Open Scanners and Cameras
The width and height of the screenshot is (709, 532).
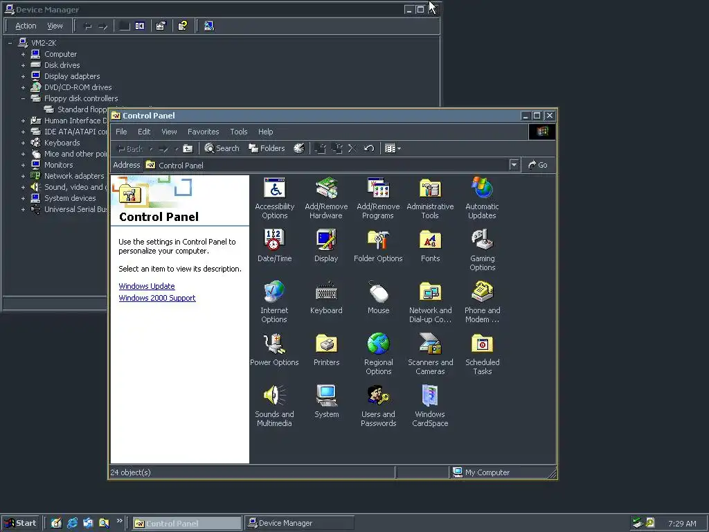tap(430, 354)
